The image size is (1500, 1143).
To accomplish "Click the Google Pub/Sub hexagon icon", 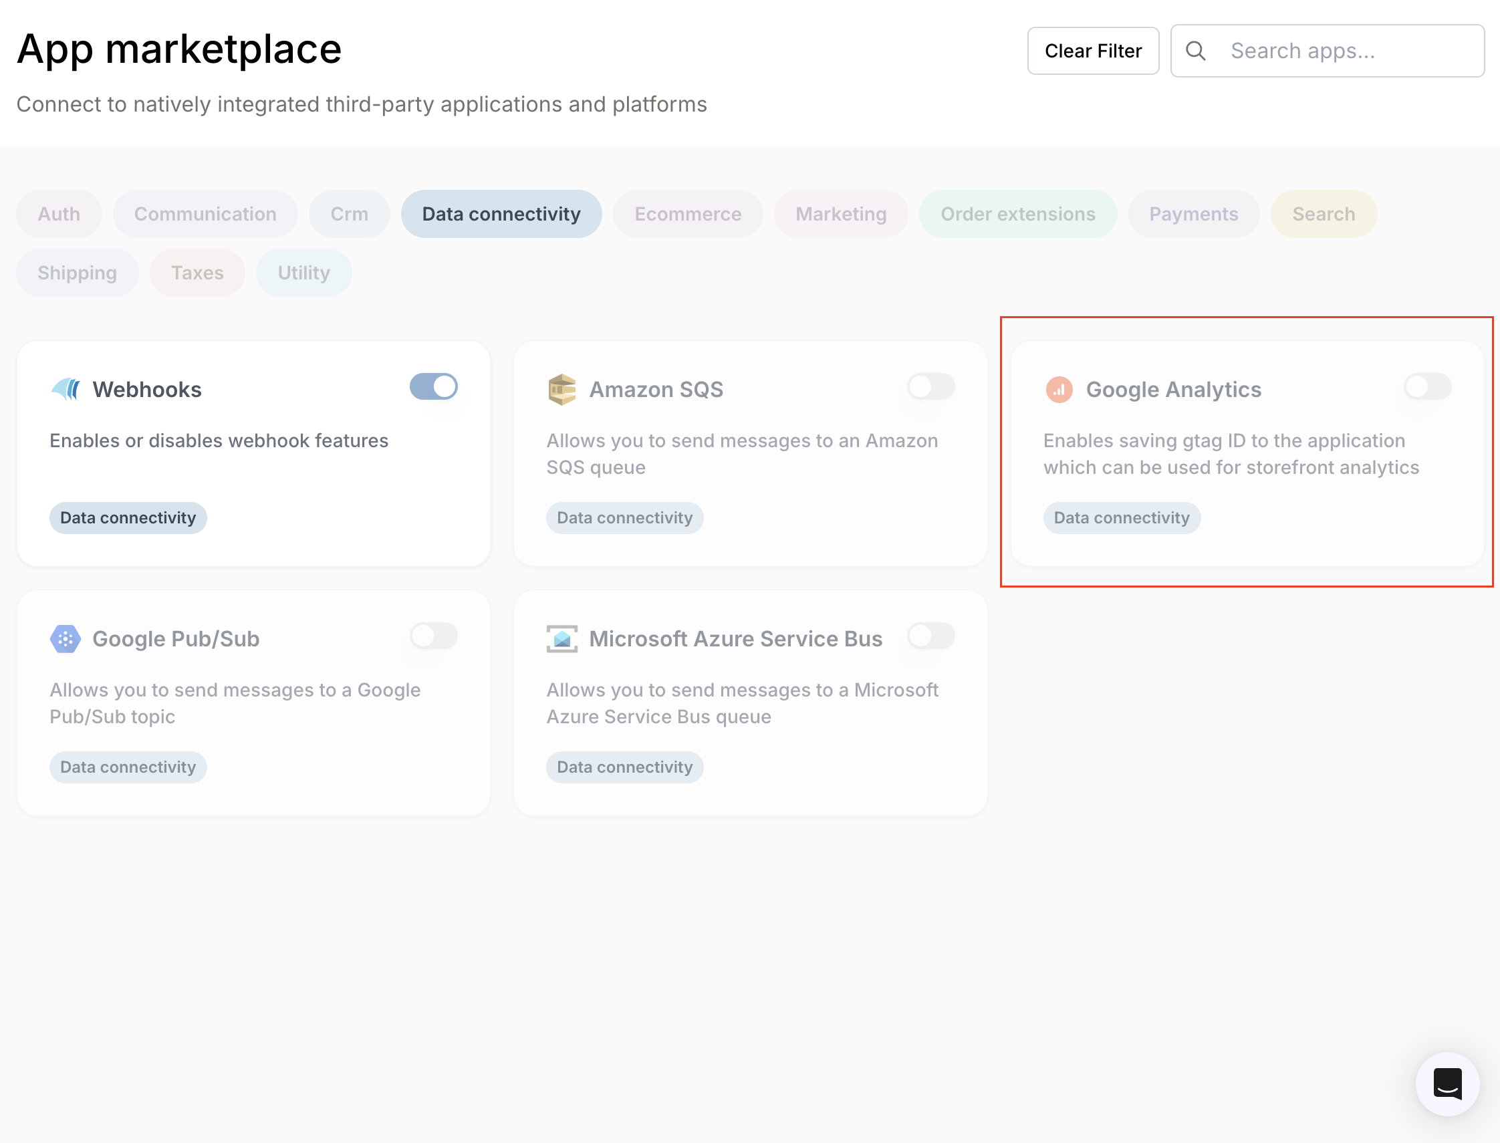I will 66,638.
